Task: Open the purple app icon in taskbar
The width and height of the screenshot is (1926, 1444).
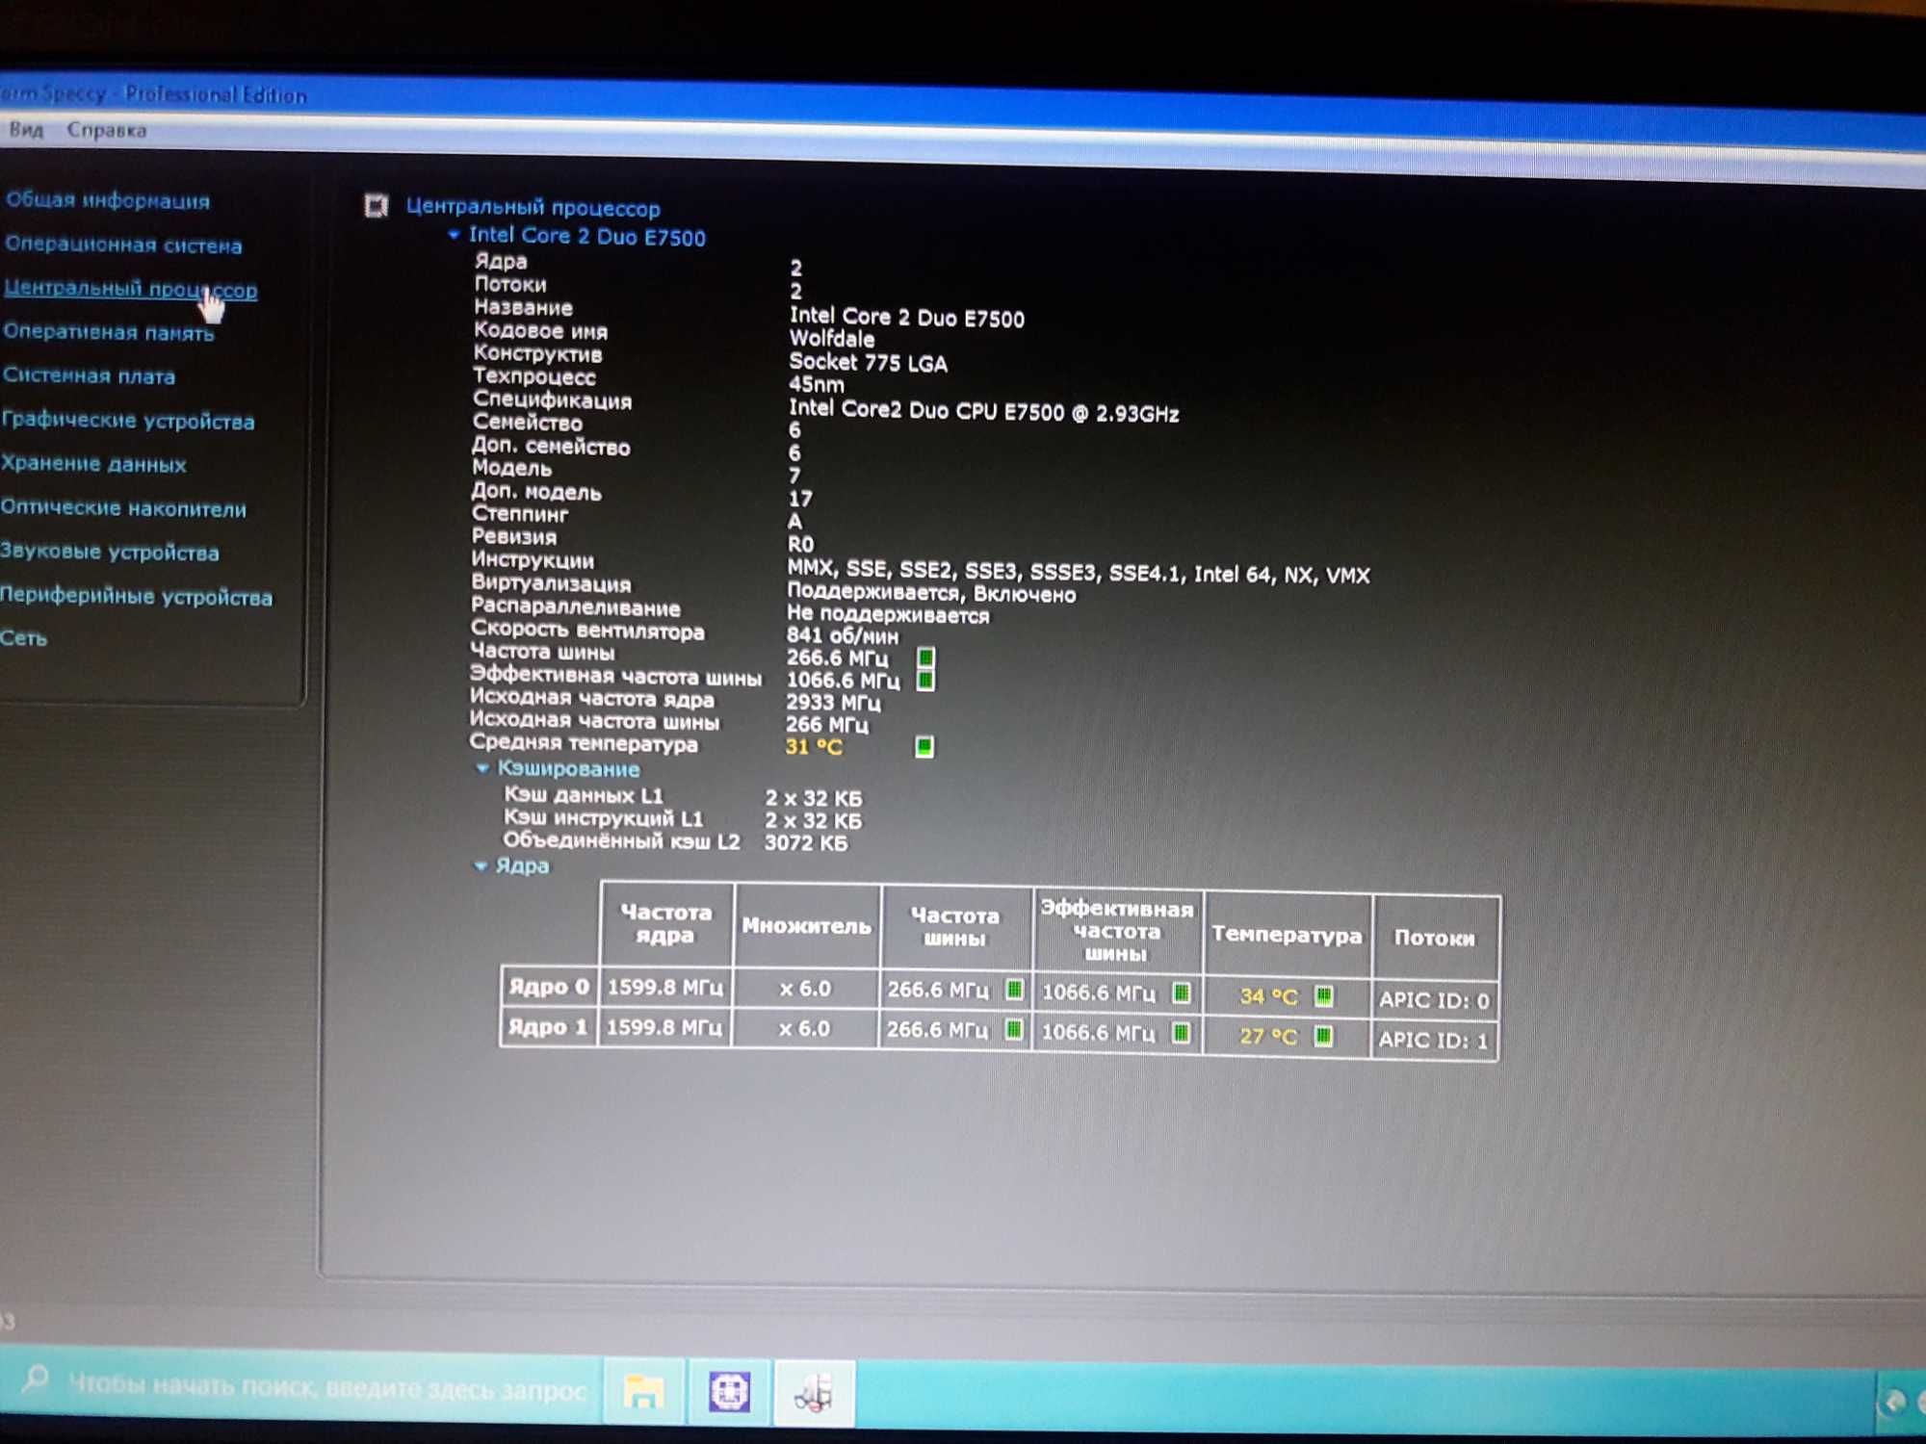Action: 729,1391
